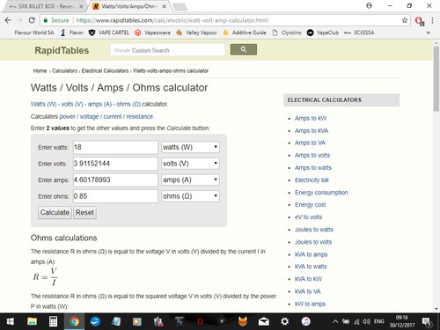The width and height of the screenshot is (440, 330).
Task: Click the Chrome icon in the taskbar
Action: 74,321
